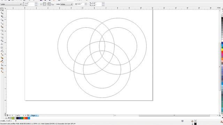Click the eyedropper in document palette

click(x=8, y=118)
